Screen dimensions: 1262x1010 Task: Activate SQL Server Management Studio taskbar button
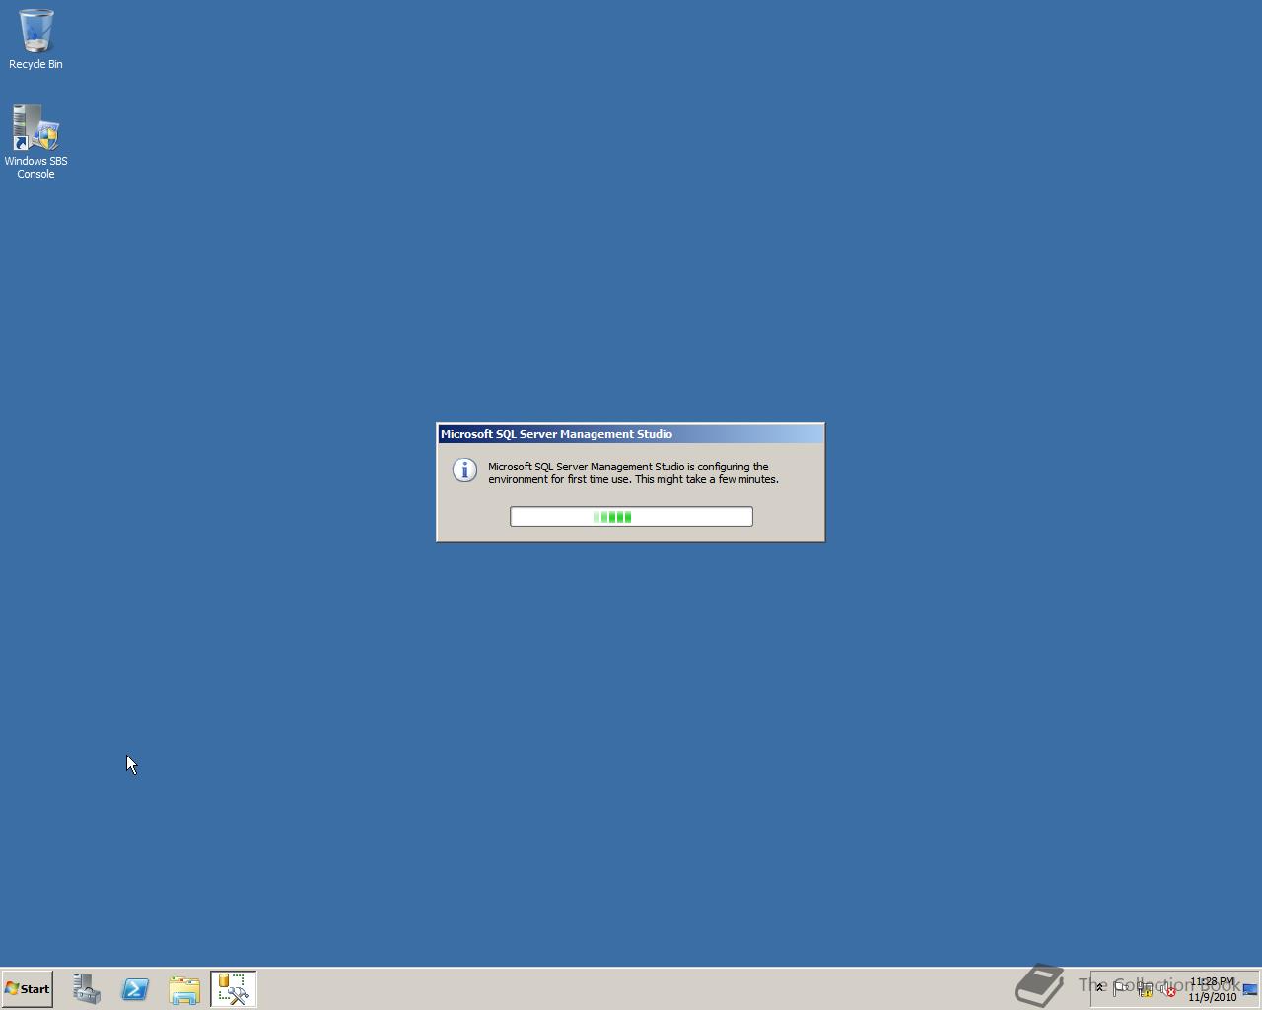pyautogui.click(x=234, y=989)
